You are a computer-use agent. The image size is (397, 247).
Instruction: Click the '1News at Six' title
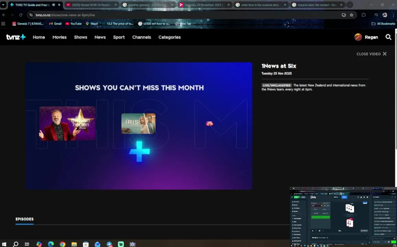[x=279, y=66]
